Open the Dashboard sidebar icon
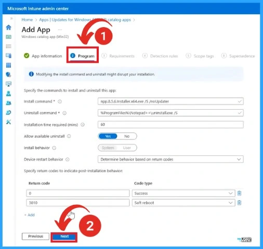 [8, 37]
